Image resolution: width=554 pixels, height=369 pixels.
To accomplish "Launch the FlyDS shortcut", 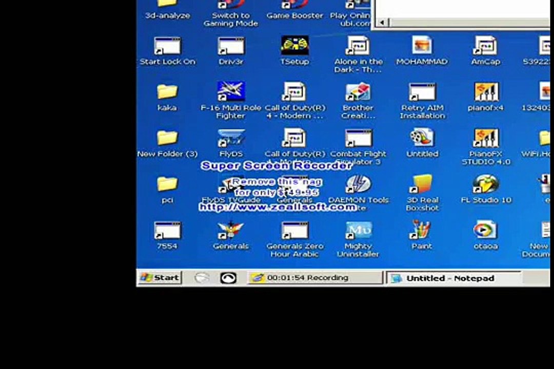I will point(231,138).
